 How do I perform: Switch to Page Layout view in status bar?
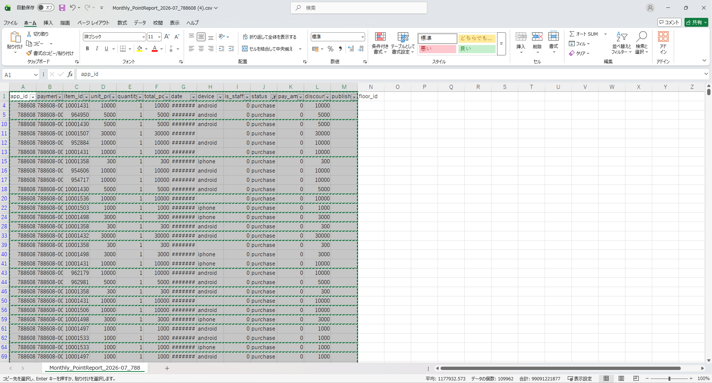click(621, 379)
